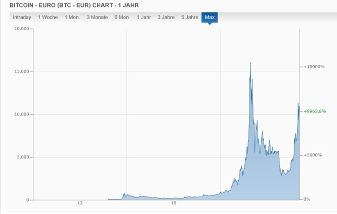Click the 0% percentage axis label
Viewport: 337px width, 214px height.
point(307,199)
